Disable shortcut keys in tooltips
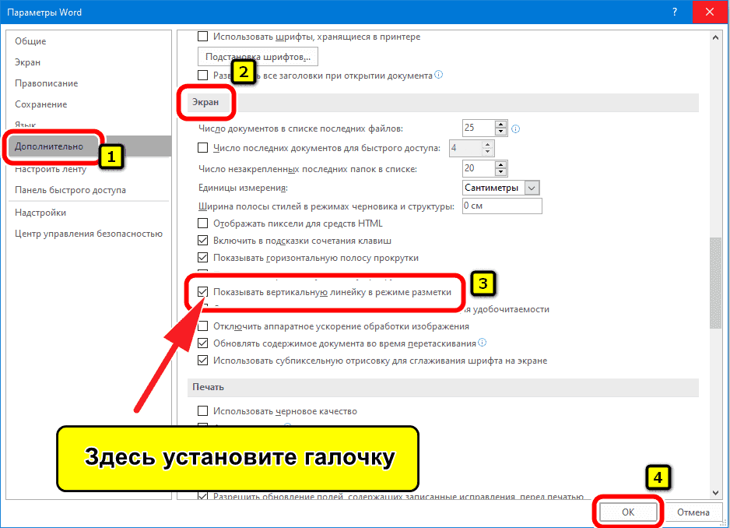 pos(202,240)
